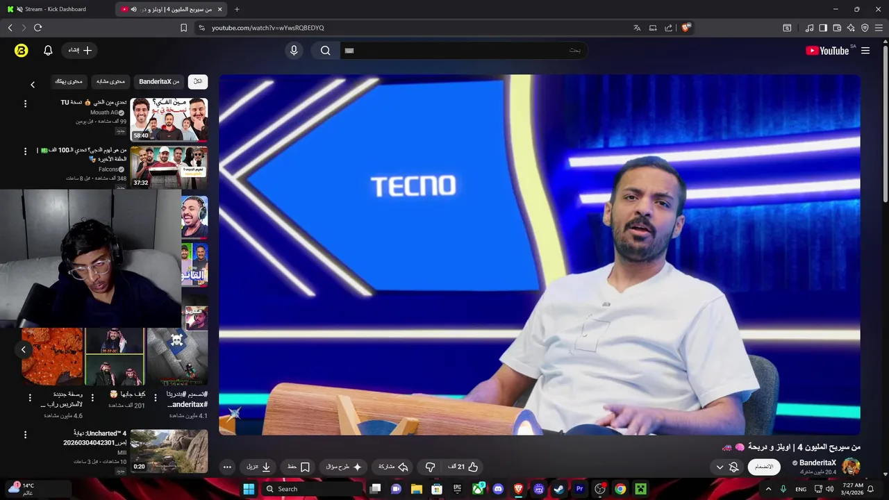
Task: Click the dislike thumbs-down button
Action: click(430, 467)
